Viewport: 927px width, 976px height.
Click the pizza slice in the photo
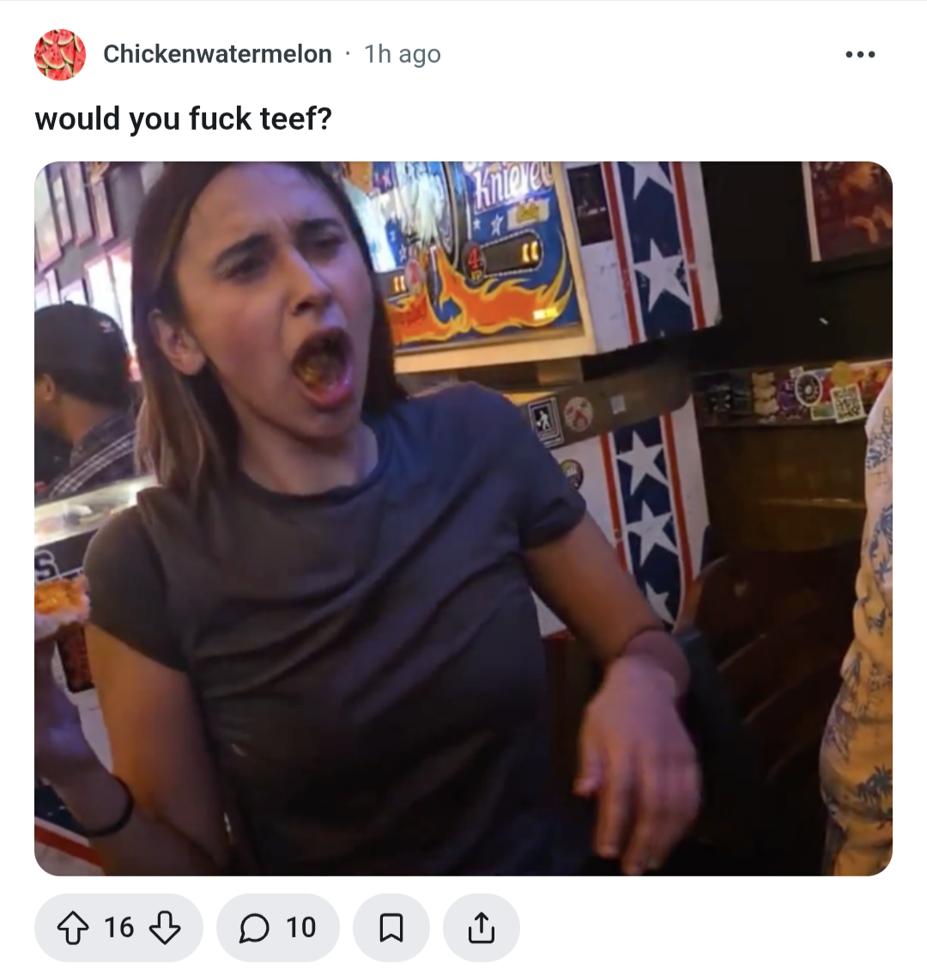61,599
